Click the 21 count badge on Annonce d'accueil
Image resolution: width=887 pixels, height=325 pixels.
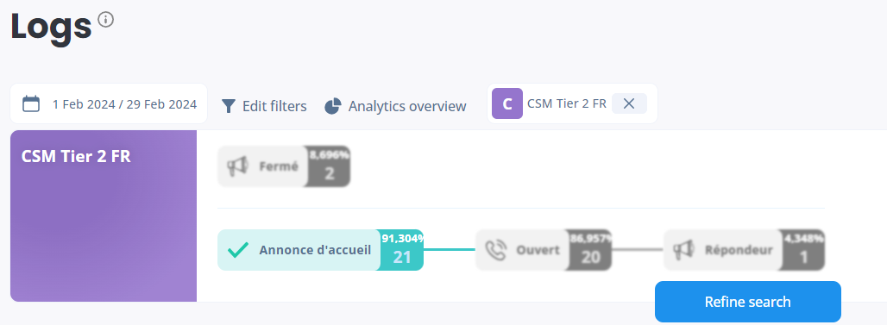[x=401, y=250]
